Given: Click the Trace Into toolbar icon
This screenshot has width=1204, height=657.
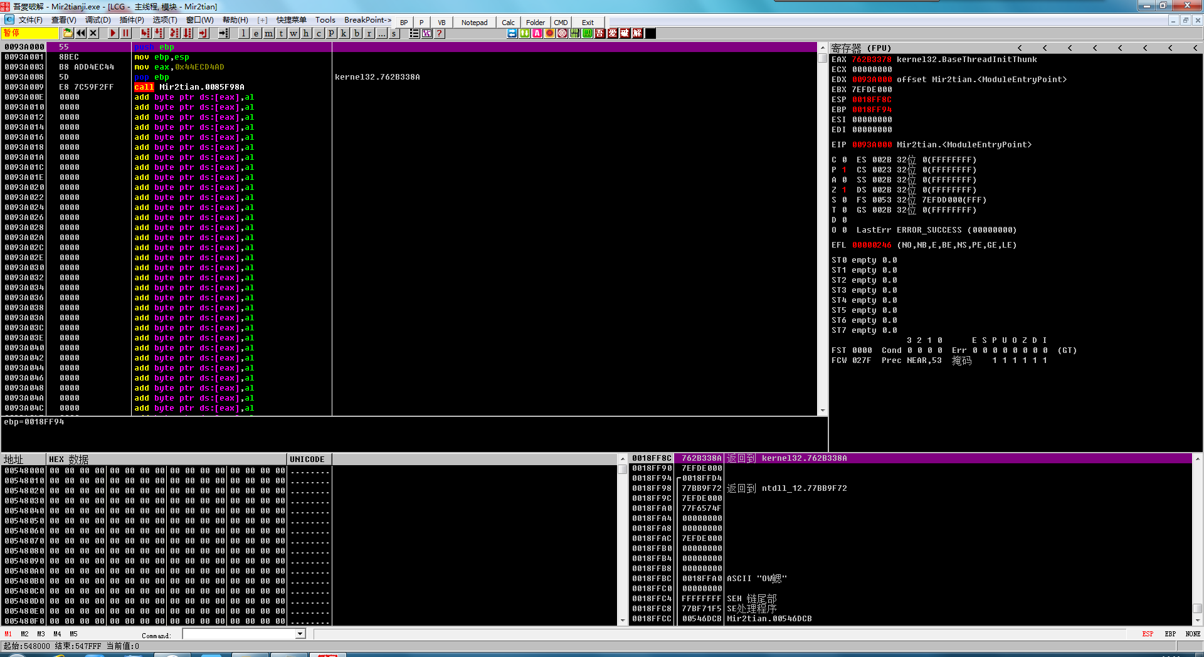Looking at the screenshot, I should (174, 33).
